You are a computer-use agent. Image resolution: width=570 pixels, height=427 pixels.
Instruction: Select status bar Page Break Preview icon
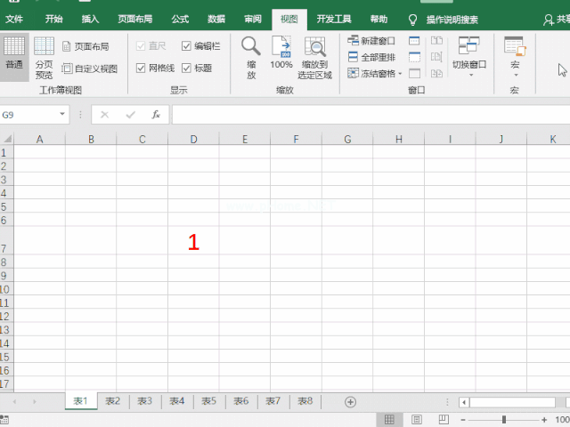[444, 420]
